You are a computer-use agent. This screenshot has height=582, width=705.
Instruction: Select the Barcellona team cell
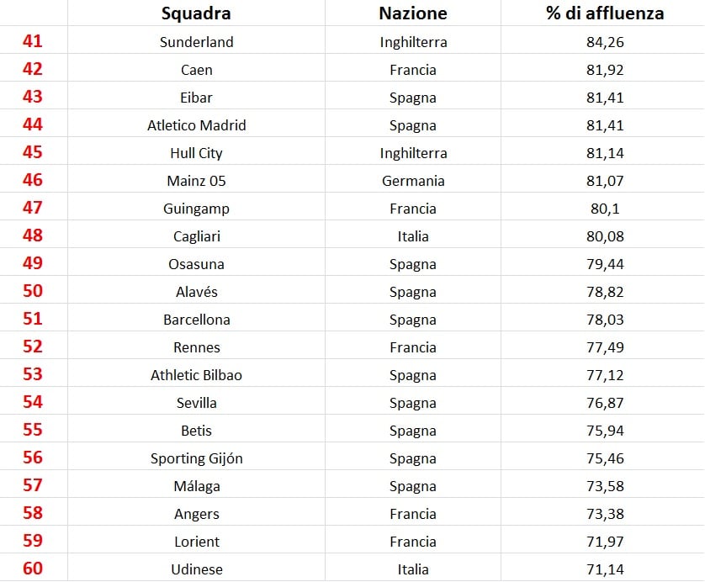coord(197,320)
